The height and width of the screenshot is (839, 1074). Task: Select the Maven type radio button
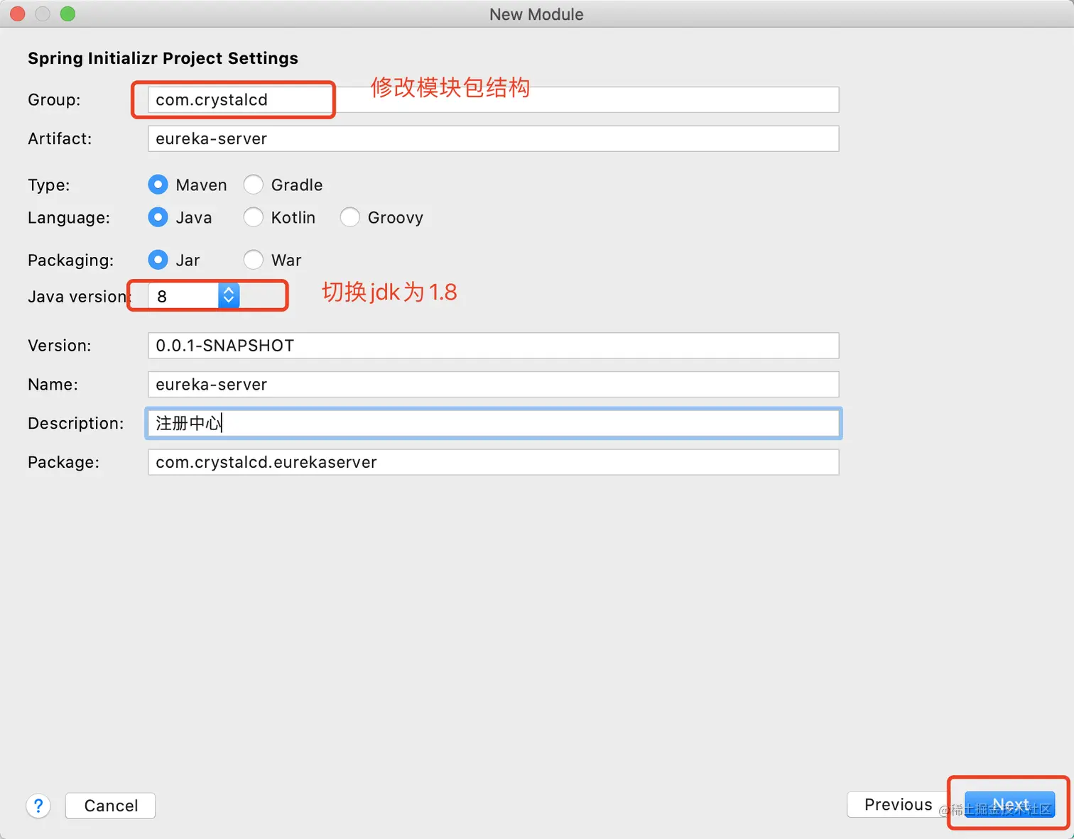point(158,185)
